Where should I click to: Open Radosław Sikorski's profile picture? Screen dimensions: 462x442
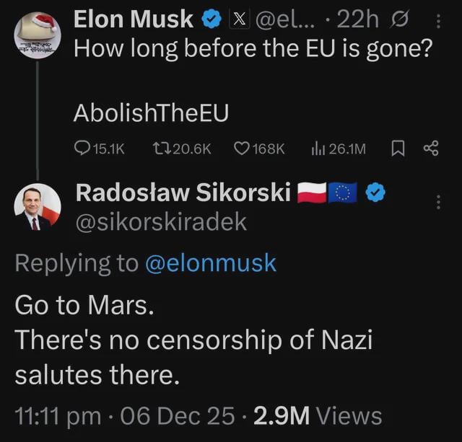38,207
